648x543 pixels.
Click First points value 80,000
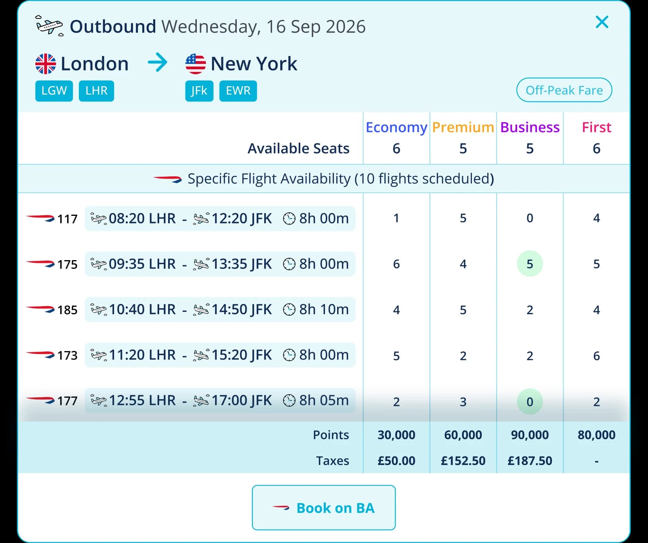coord(596,435)
